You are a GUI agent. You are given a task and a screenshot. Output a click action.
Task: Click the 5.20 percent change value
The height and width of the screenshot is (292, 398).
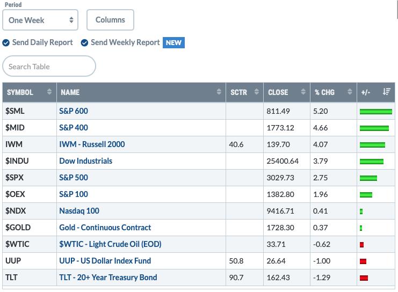tap(320, 111)
